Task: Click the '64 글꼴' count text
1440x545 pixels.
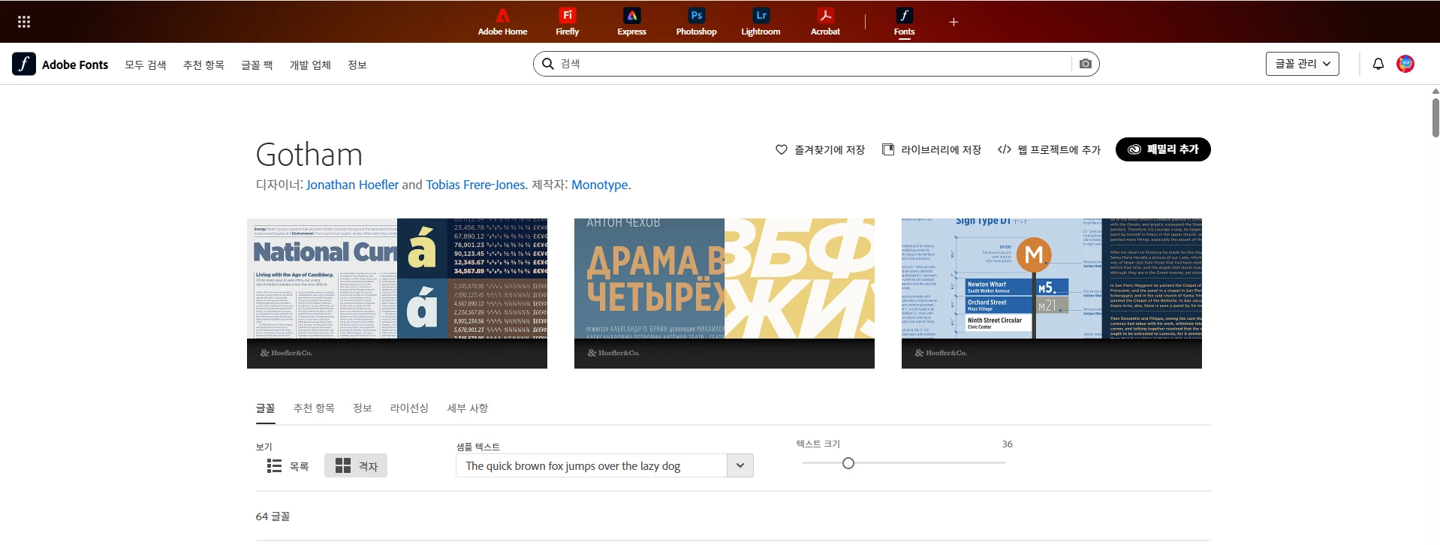Action: 273,516
